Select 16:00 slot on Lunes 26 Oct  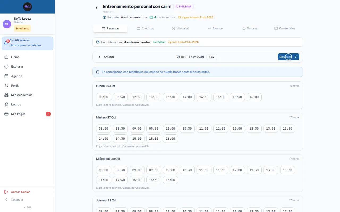(x=254, y=97)
